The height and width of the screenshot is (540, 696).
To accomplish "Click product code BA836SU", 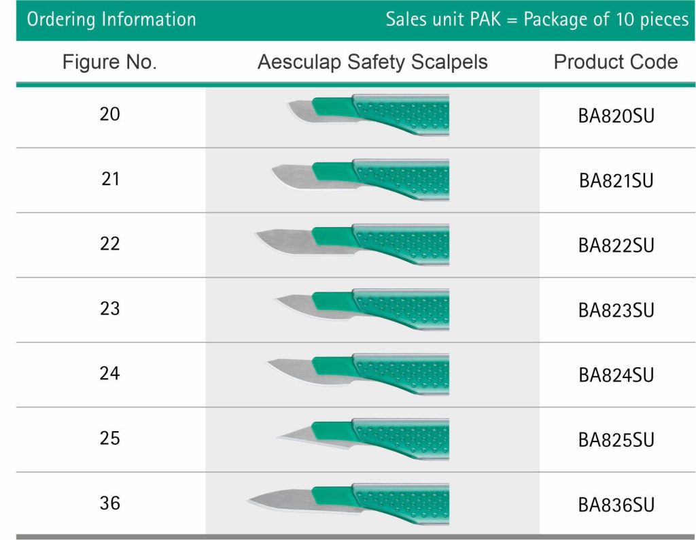I will [616, 505].
